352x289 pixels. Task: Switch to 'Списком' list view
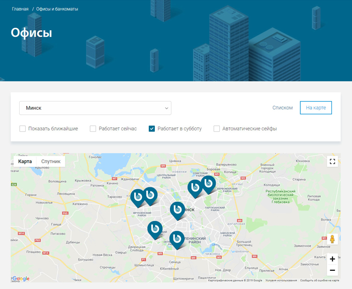point(282,108)
